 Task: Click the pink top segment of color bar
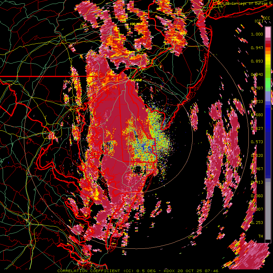[x=268, y=32]
